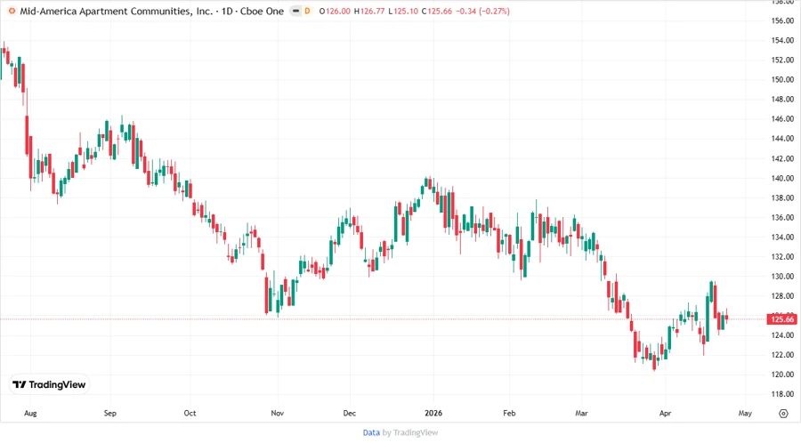Click the 154.00 price axis label

(x=782, y=40)
